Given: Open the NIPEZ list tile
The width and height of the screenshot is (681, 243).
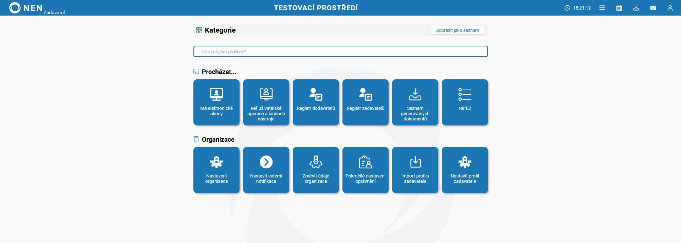Looking at the screenshot, I should click(465, 102).
